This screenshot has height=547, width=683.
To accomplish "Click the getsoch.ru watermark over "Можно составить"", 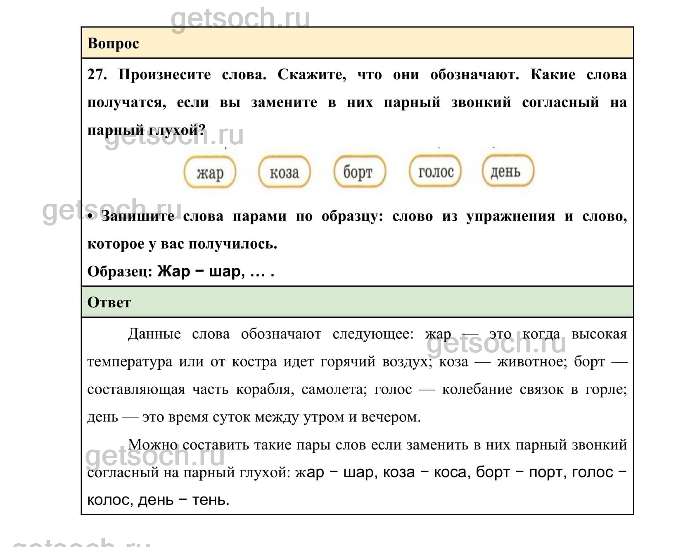I will [x=155, y=457].
